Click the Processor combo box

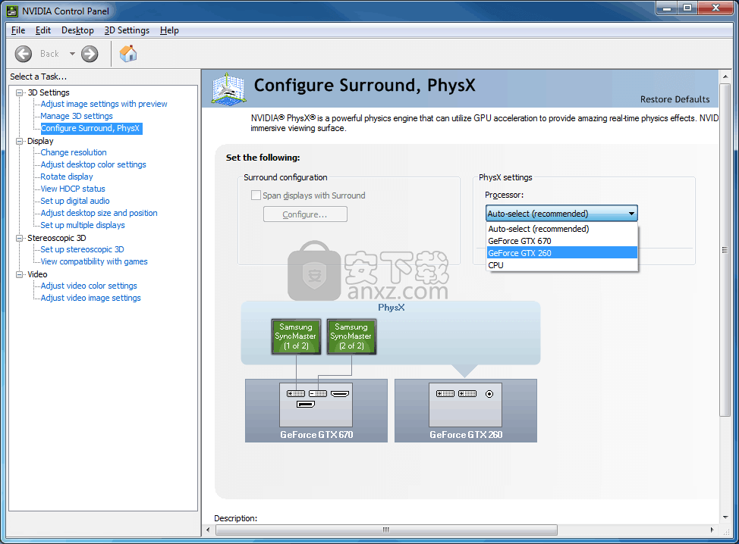561,214
